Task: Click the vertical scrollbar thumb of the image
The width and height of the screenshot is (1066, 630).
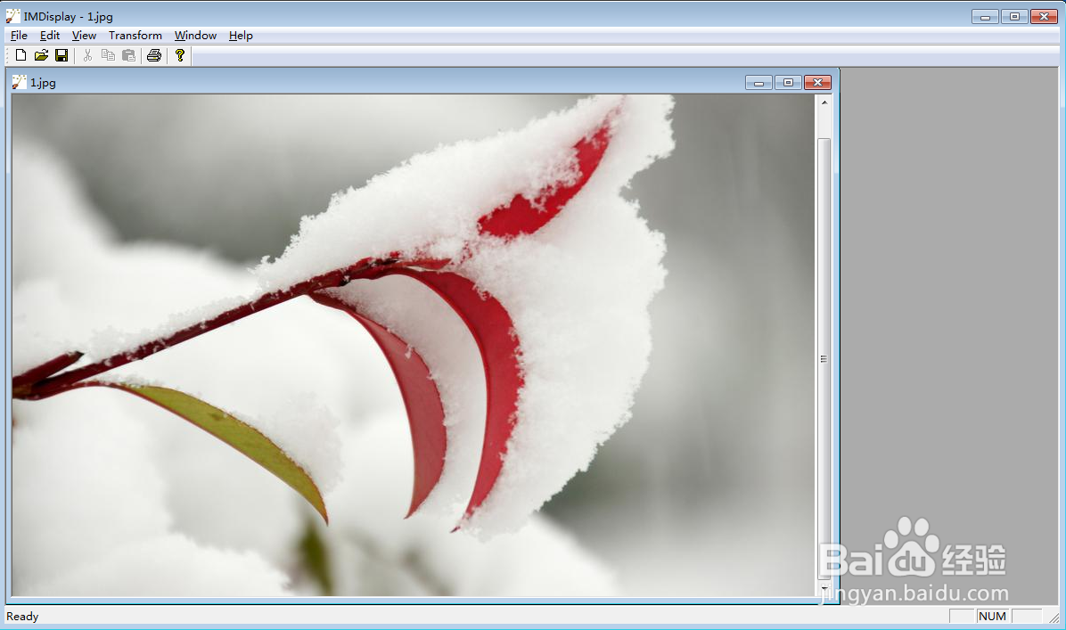Action: (824, 359)
